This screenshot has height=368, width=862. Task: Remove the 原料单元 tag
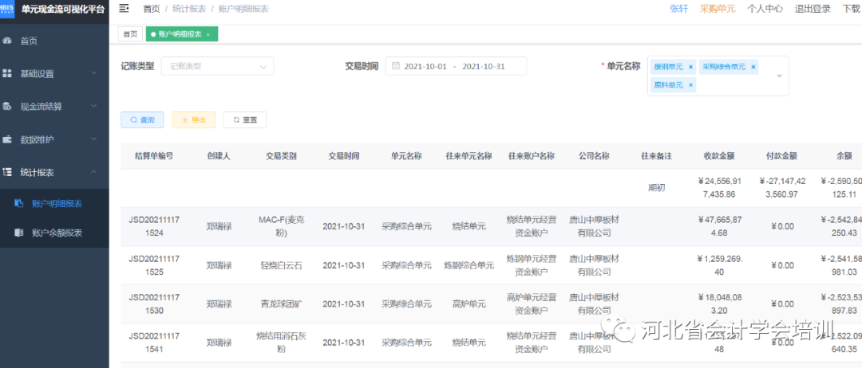[x=690, y=85]
